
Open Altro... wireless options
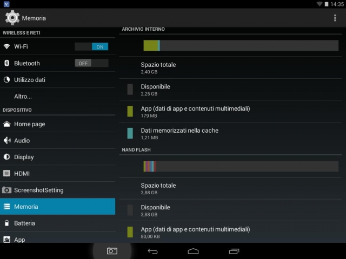58,96
